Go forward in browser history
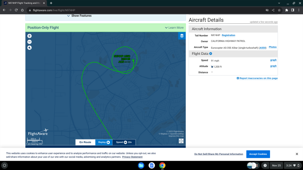Screen dimensions: 303x170 pos(10,10)
